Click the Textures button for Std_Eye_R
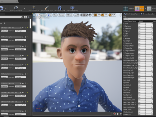Screen dimensions: 156x117 pos(4,114)
